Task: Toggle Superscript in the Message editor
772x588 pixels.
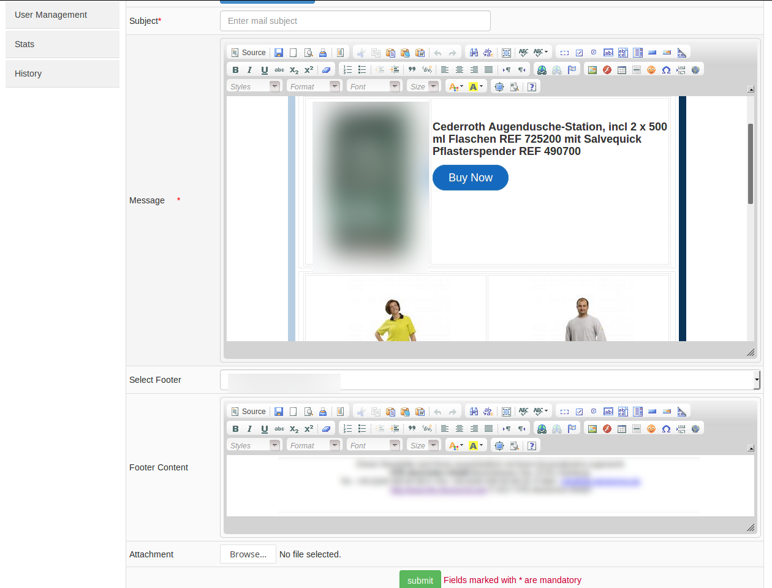Action: coord(309,70)
